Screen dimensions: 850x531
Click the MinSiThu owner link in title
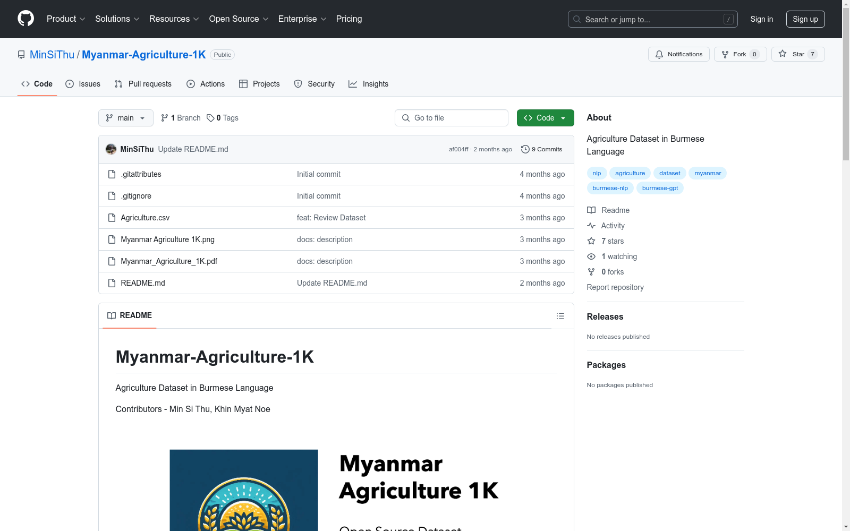click(x=52, y=55)
